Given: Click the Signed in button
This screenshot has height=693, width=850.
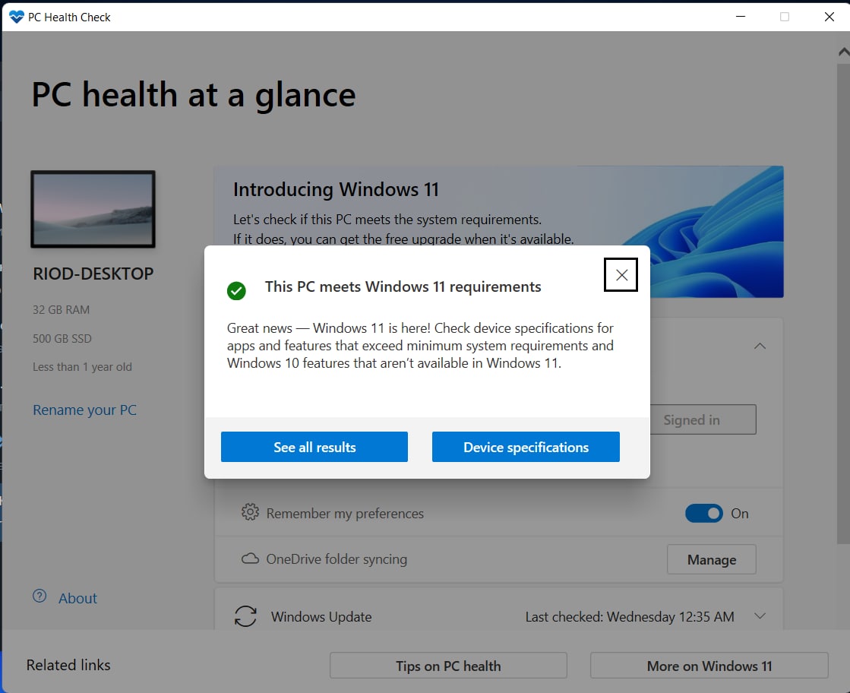Looking at the screenshot, I should [703, 419].
